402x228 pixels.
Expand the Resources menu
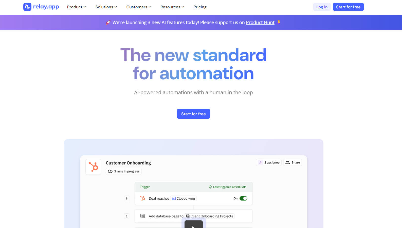pos(172,7)
